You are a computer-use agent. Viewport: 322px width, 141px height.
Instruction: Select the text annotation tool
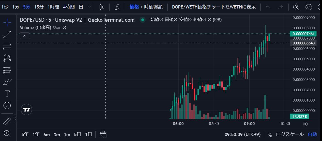pos(7,94)
